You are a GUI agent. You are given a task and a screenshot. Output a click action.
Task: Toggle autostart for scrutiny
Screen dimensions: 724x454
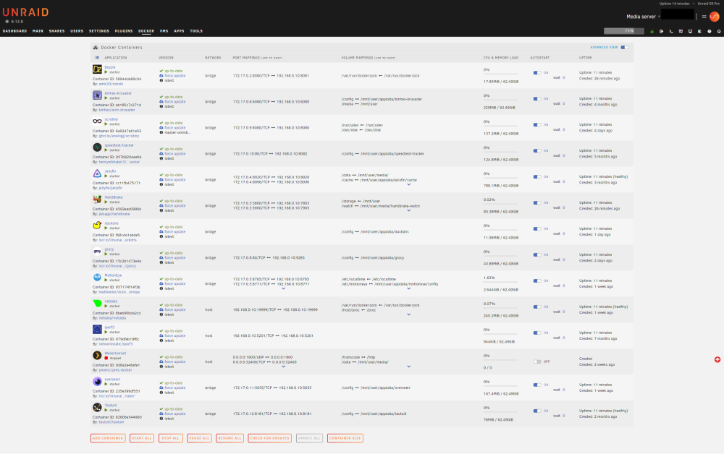pyautogui.click(x=537, y=124)
